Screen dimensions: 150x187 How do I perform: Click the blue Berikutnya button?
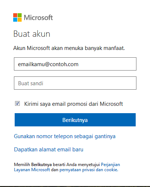75,120
